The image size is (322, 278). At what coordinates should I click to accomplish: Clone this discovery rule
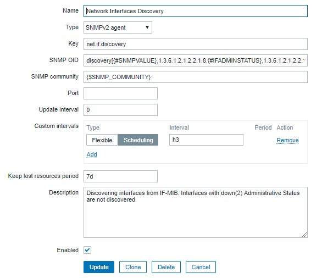tap(133, 267)
